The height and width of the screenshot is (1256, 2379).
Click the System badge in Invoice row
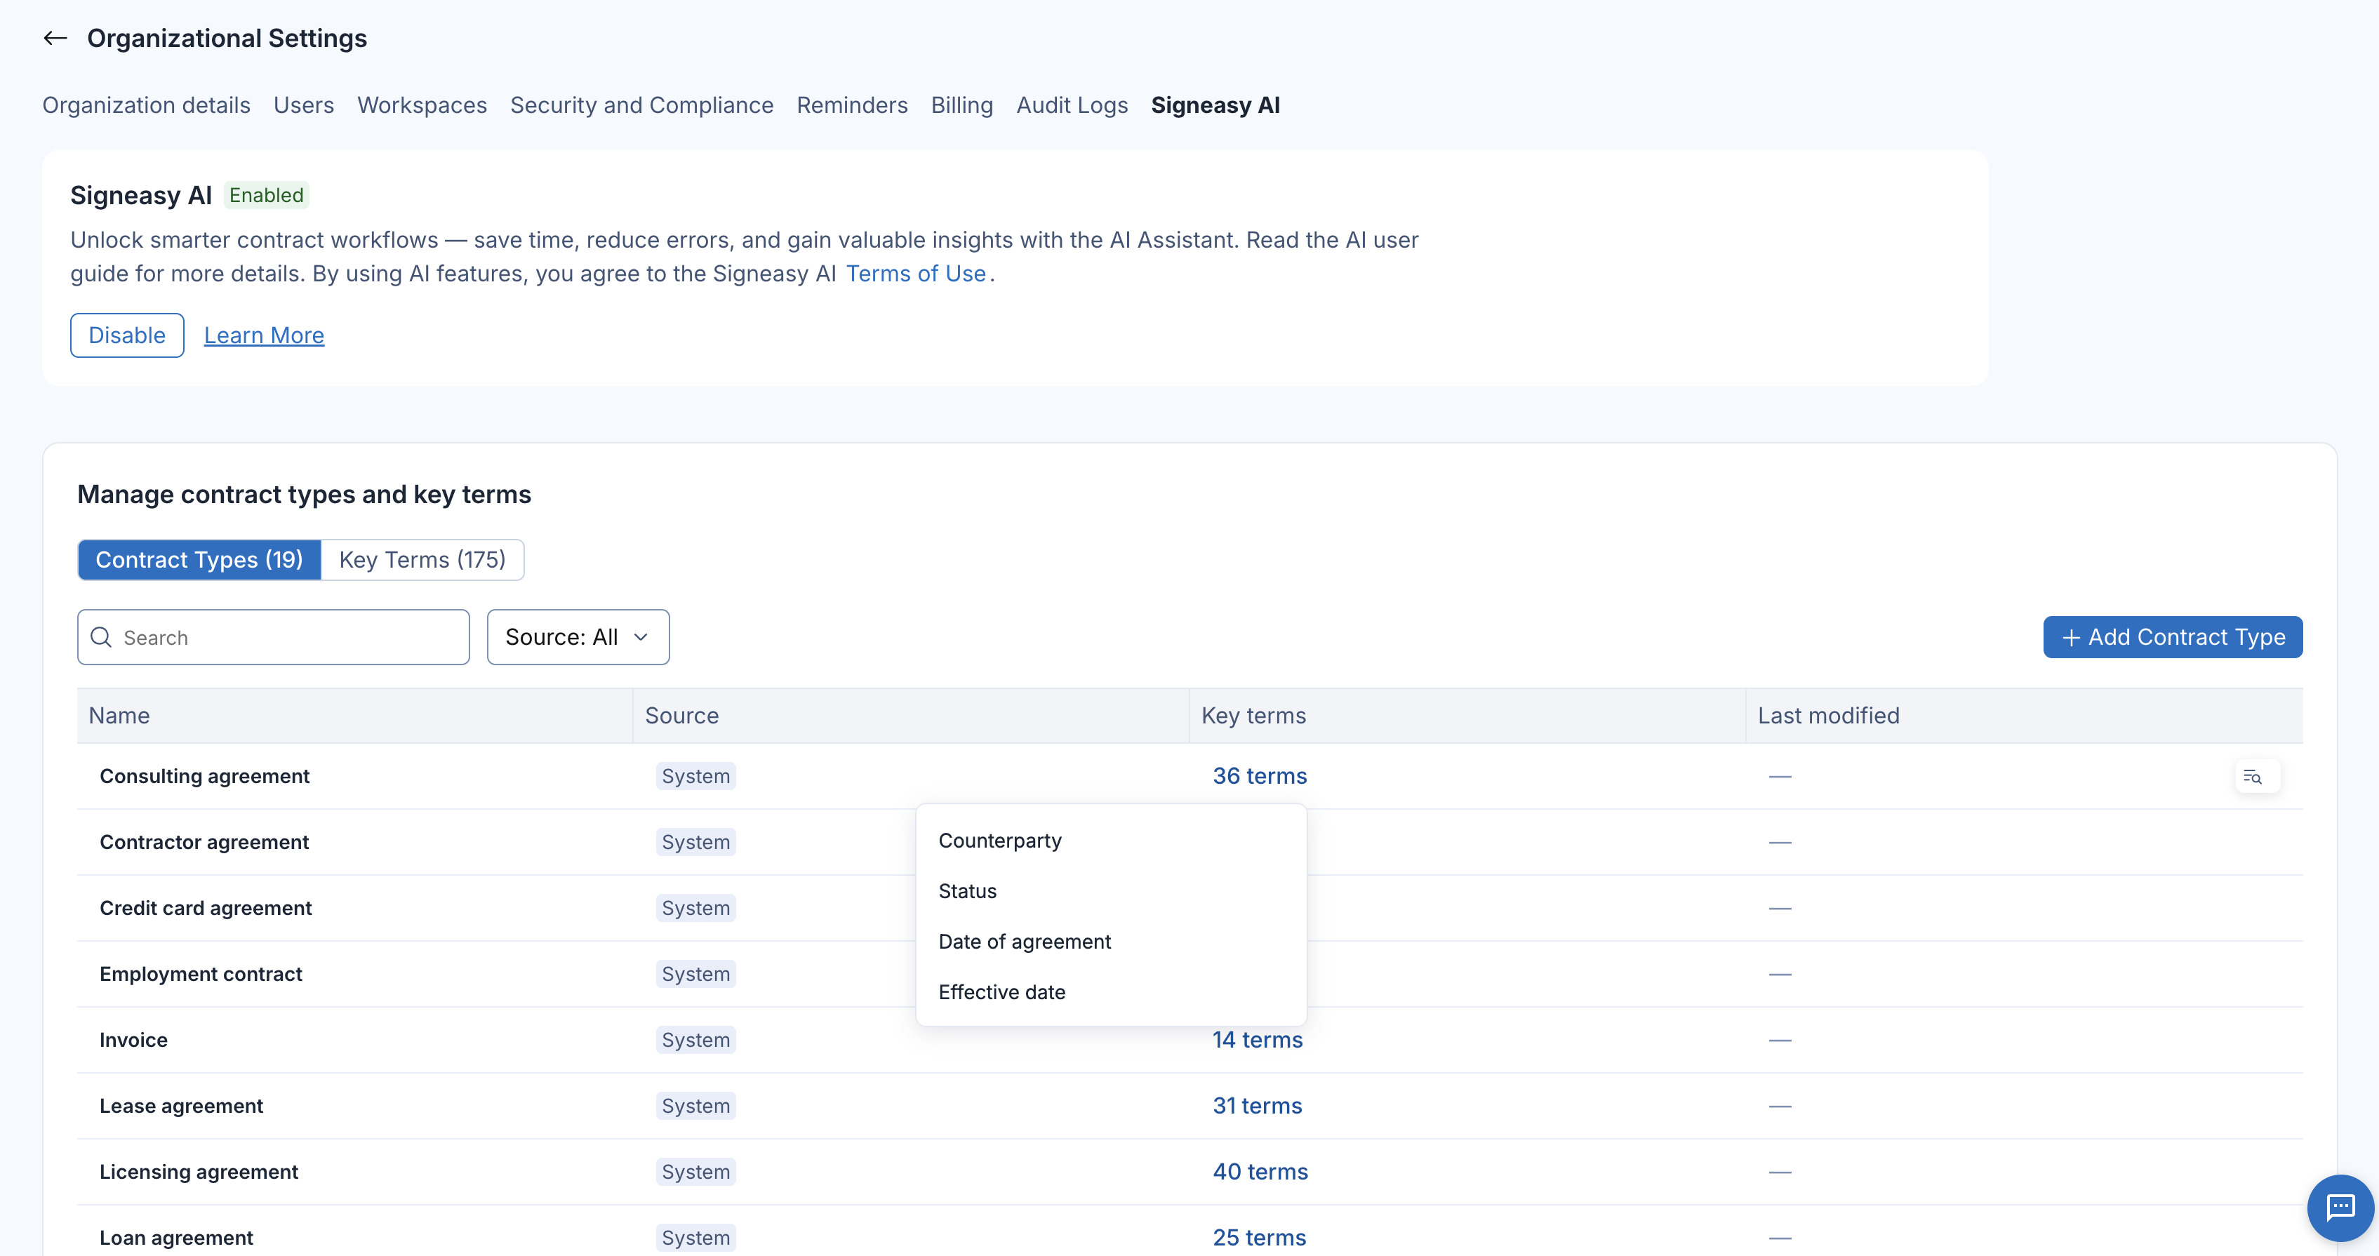tap(695, 1040)
